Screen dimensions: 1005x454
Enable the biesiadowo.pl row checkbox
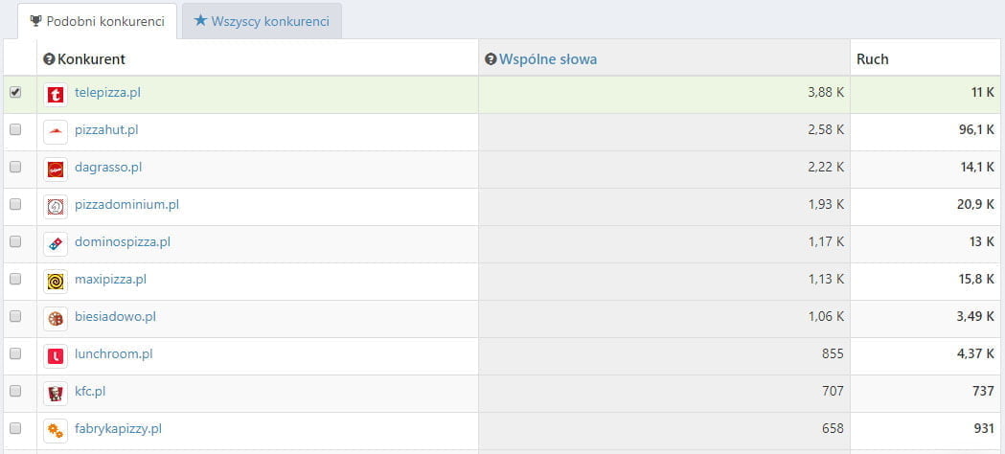coord(15,317)
